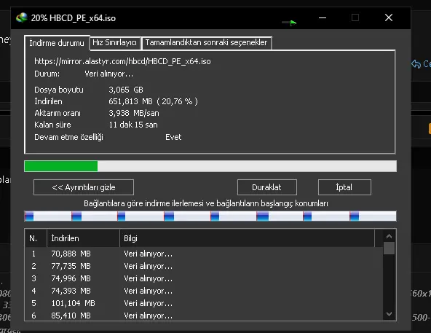Click the Evet resume capability value
431x333 pixels.
(173, 137)
